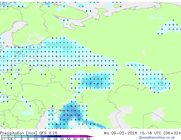Open the weatheronline.co.uk copyright link
Screen dimensions: 181x140
[157, 137]
